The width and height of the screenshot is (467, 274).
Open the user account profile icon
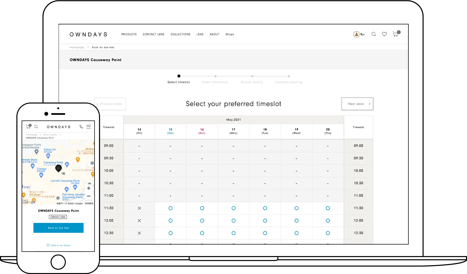(356, 34)
